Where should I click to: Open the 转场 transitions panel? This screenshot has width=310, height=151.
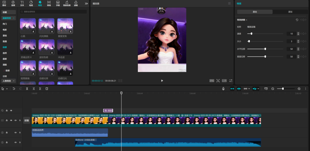[x=49, y=3]
